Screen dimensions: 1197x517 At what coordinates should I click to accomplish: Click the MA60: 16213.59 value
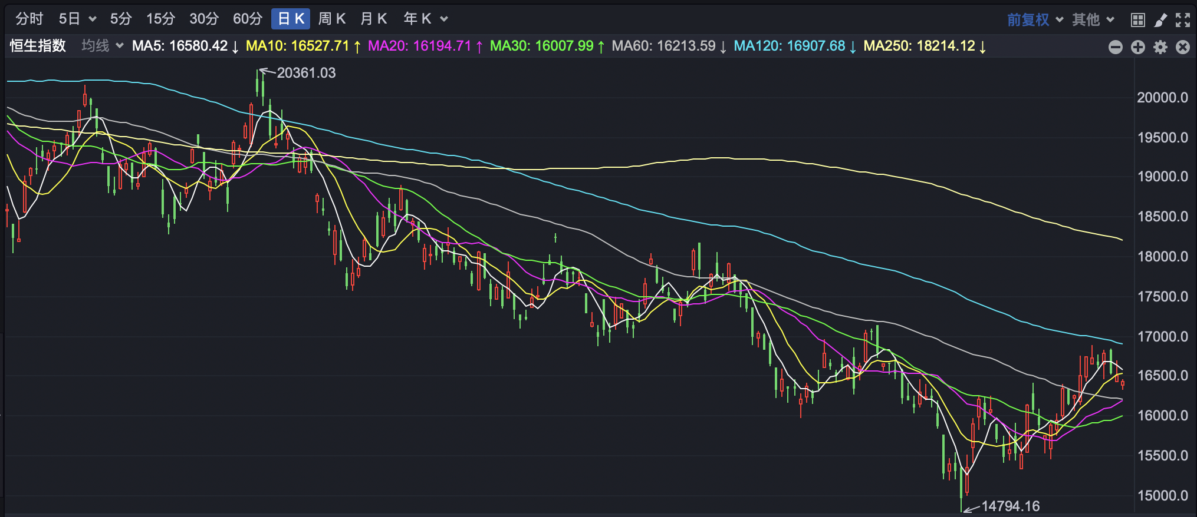point(669,46)
